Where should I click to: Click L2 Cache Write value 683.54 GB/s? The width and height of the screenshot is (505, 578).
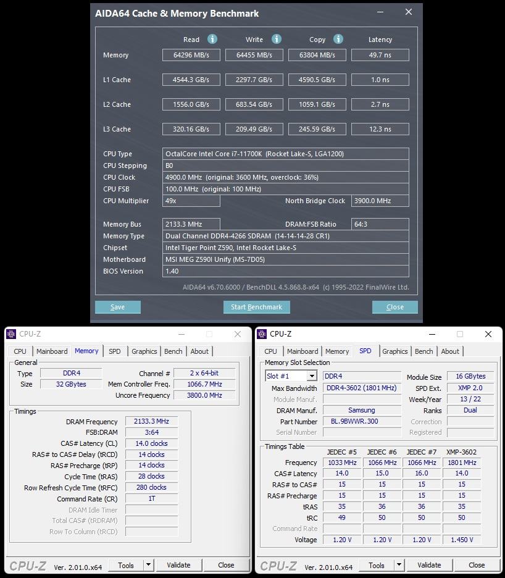[254, 104]
